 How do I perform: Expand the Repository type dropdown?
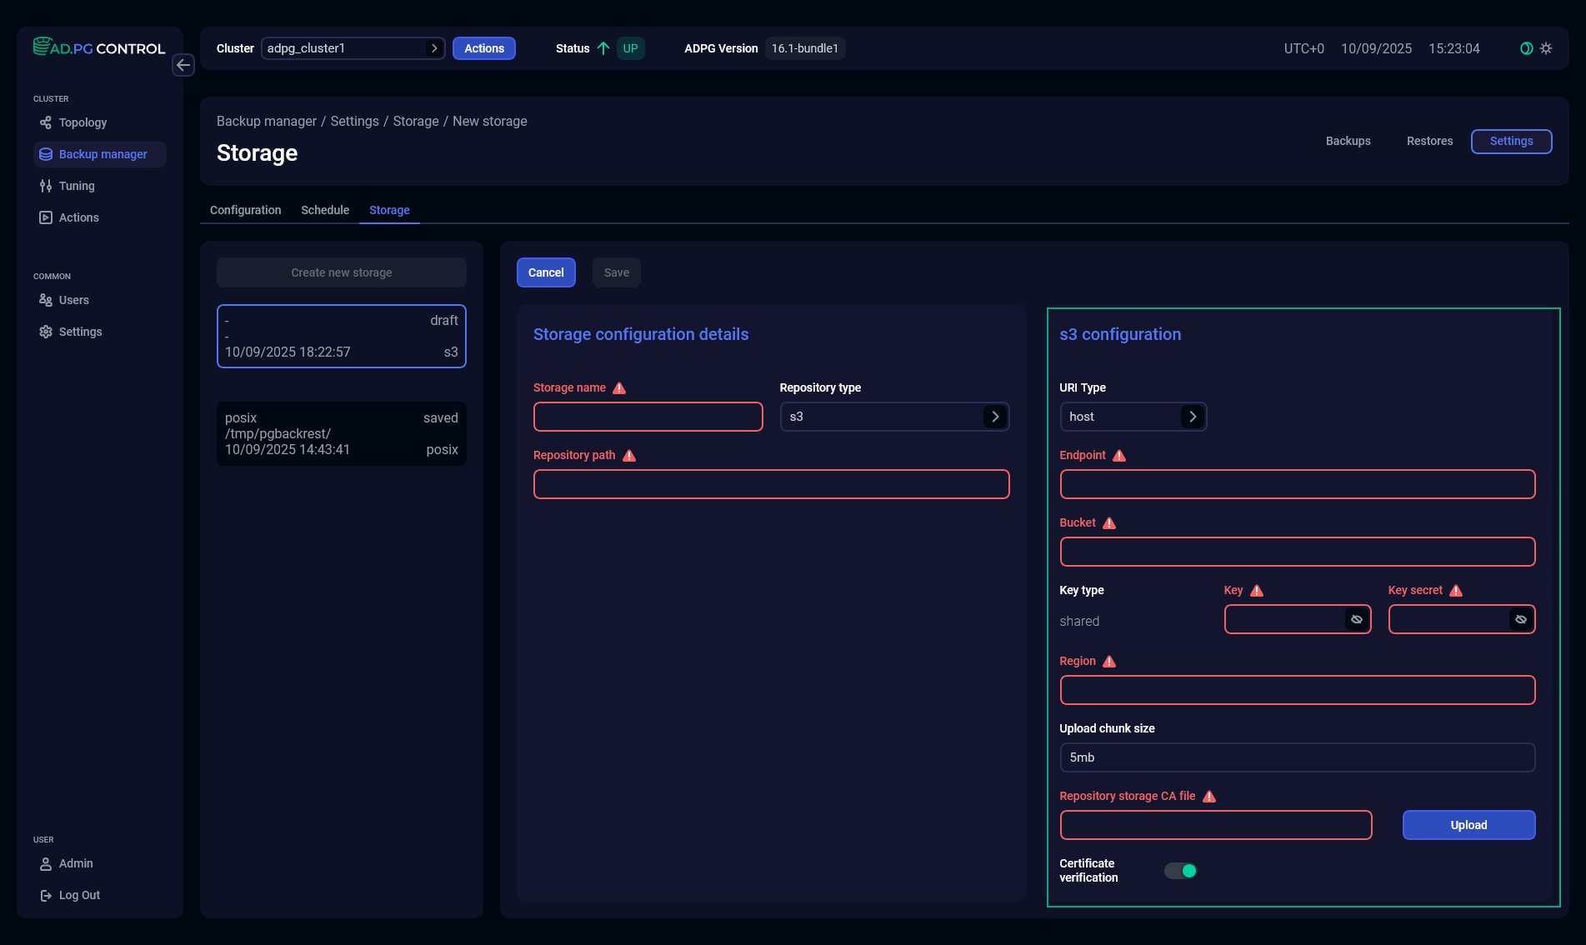994,417
